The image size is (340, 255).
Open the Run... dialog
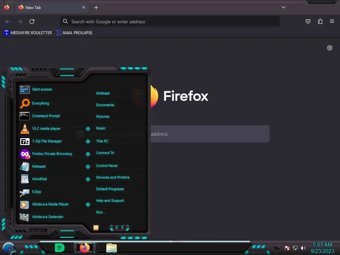[101, 212]
